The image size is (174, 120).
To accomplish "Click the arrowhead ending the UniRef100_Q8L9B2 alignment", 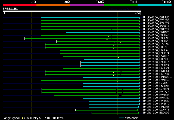I will pos(139,60).
